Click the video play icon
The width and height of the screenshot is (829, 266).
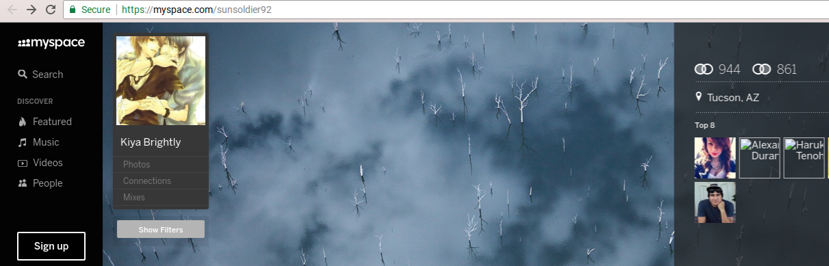(x=23, y=163)
